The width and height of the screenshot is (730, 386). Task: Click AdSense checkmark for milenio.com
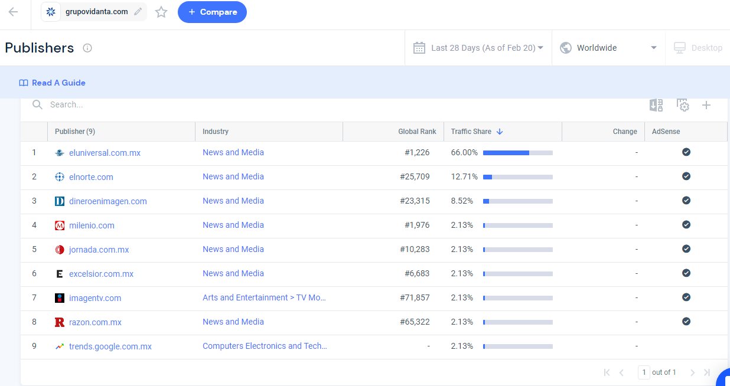686,224
